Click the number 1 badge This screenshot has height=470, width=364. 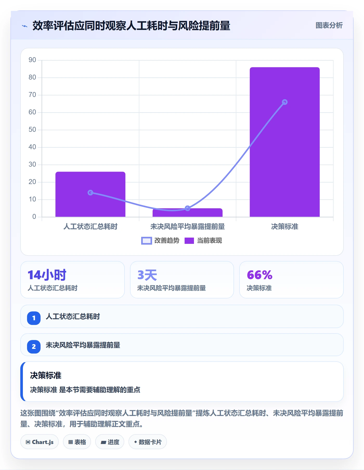pyautogui.click(x=34, y=318)
